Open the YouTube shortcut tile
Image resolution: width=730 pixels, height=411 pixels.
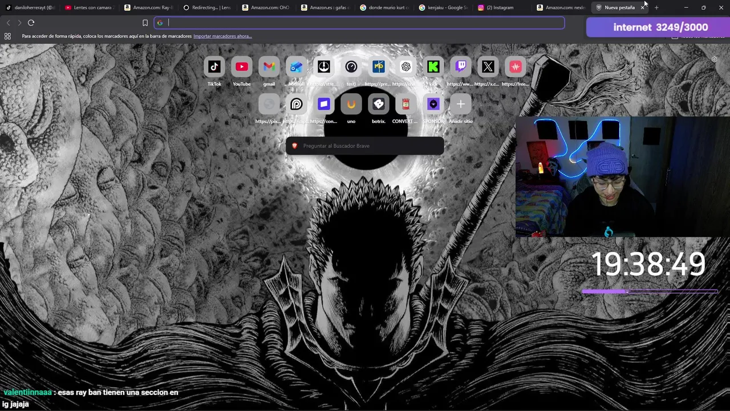242,67
